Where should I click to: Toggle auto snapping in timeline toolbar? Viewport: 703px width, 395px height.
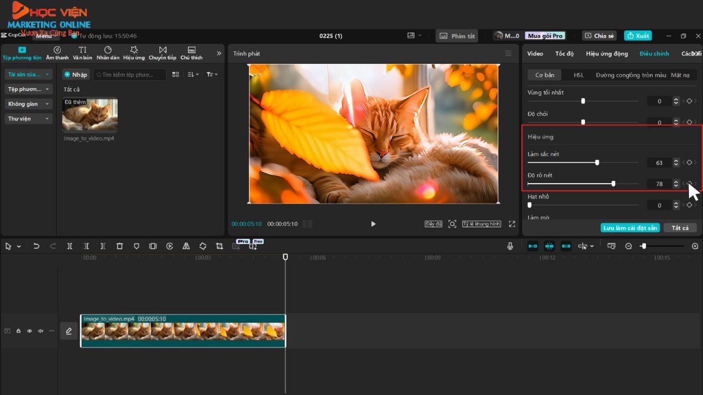pos(550,246)
